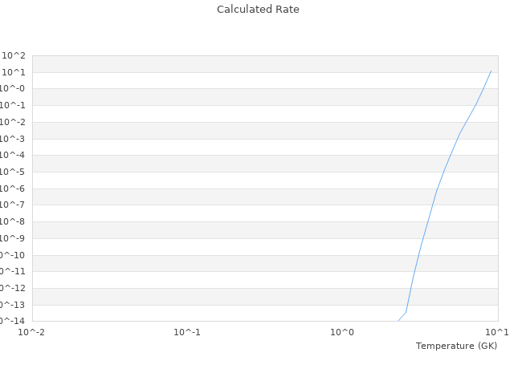Select the 10^-1 y-axis tick label

(13, 105)
